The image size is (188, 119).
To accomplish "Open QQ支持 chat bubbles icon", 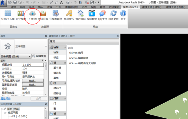I will tap(102, 13).
